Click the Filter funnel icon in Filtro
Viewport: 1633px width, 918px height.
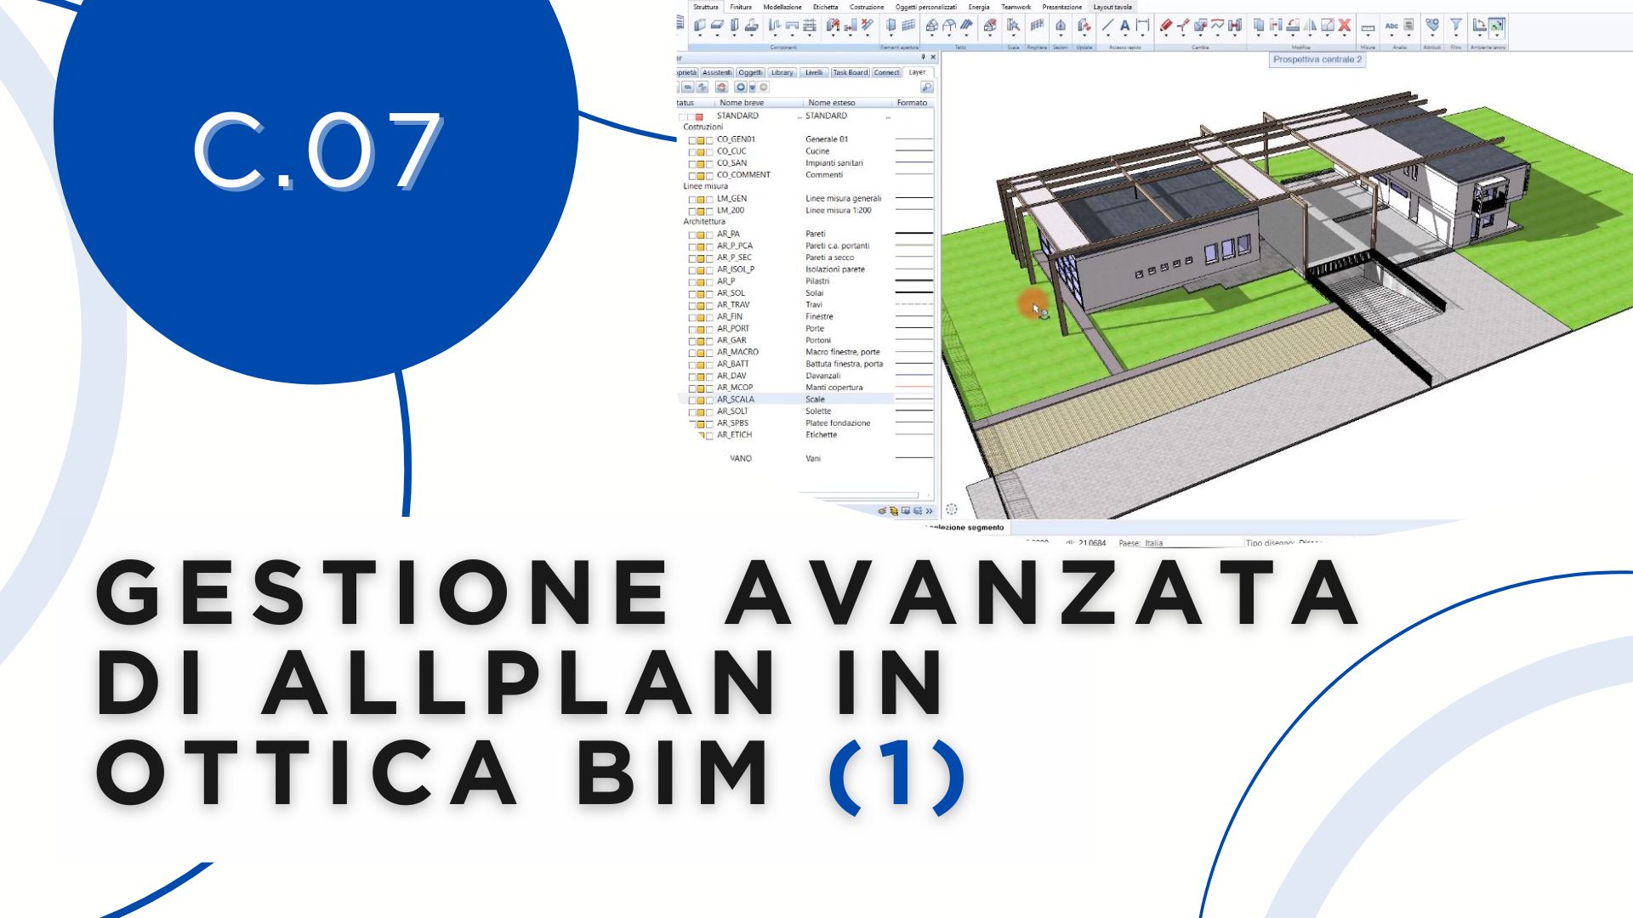(1456, 25)
